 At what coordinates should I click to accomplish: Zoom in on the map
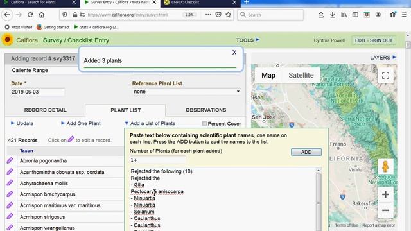point(385,194)
